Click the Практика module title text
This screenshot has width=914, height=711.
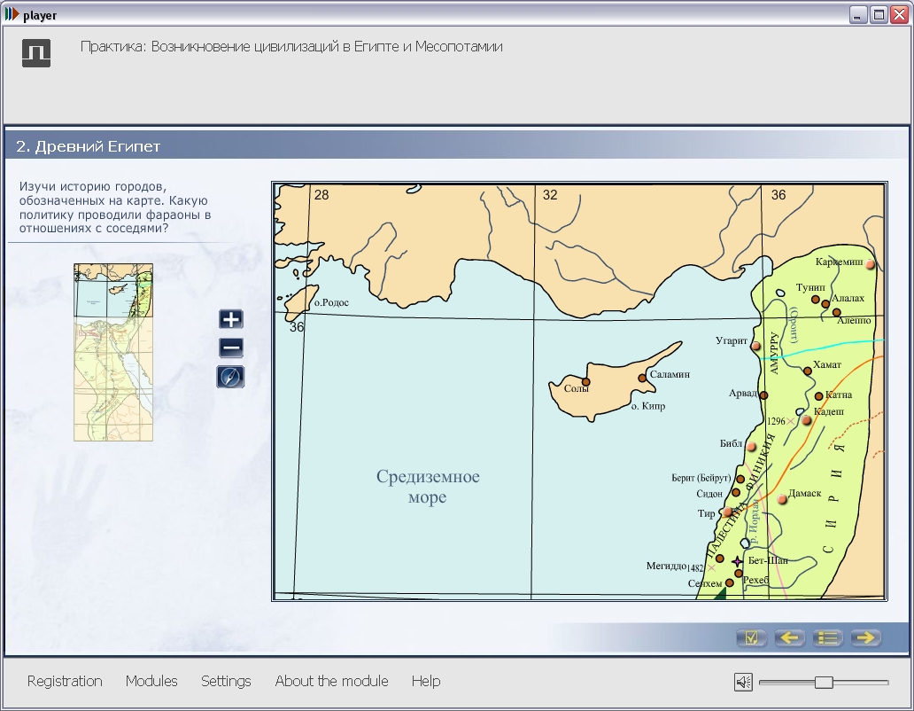[x=291, y=47]
